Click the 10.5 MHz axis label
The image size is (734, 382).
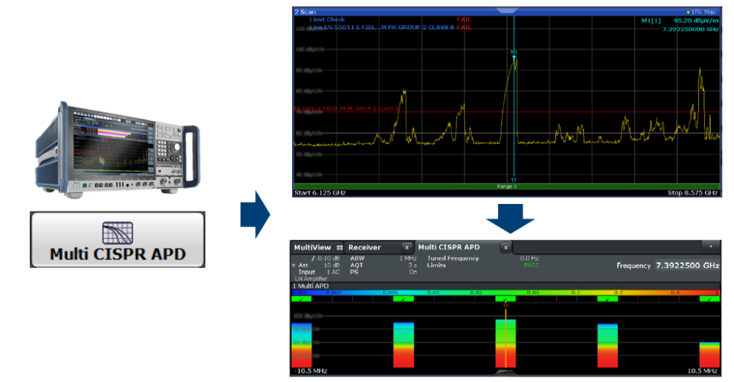[x=702, y=370]
